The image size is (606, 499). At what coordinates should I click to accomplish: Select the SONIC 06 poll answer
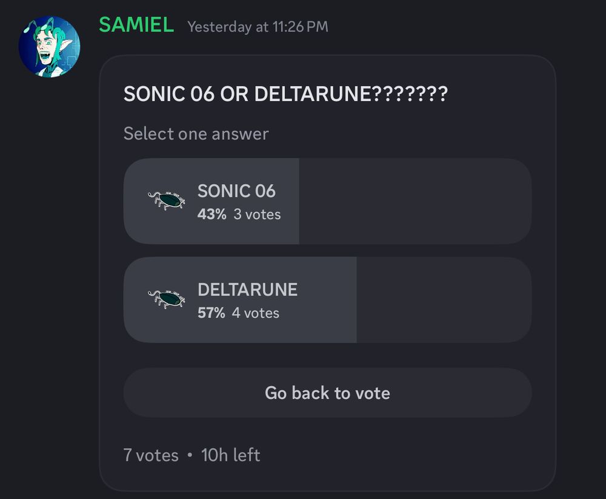click(x=327, y=201)
